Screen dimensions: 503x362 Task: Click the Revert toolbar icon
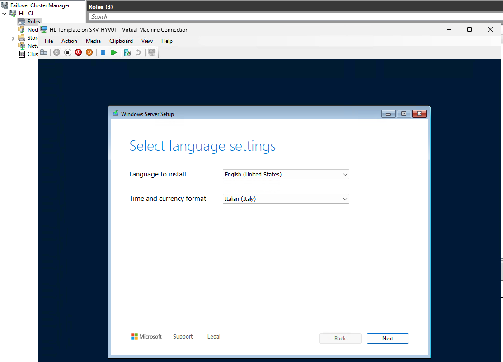click(x=138, y=52)
